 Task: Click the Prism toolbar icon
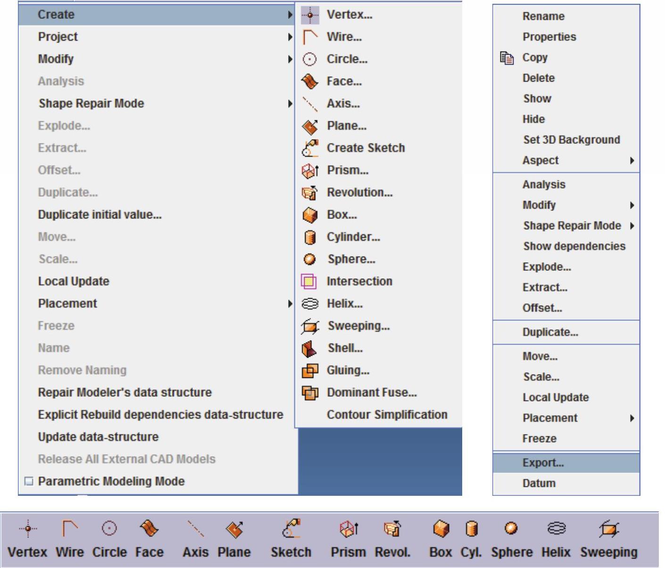pyautogui.click(x=349, y=529)
